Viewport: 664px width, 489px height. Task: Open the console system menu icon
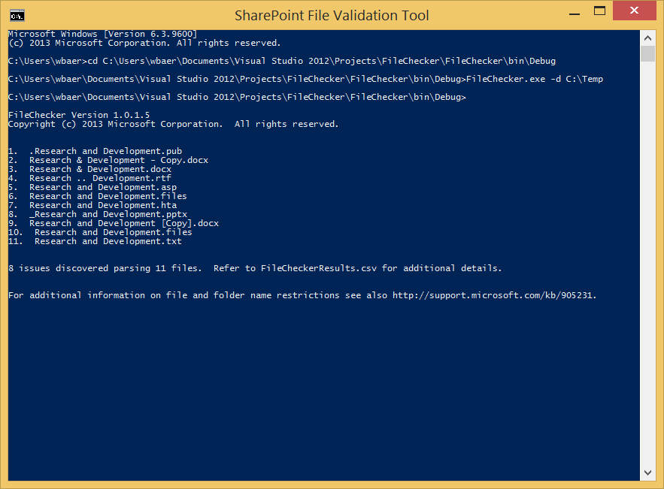click(x=17, y=16)
